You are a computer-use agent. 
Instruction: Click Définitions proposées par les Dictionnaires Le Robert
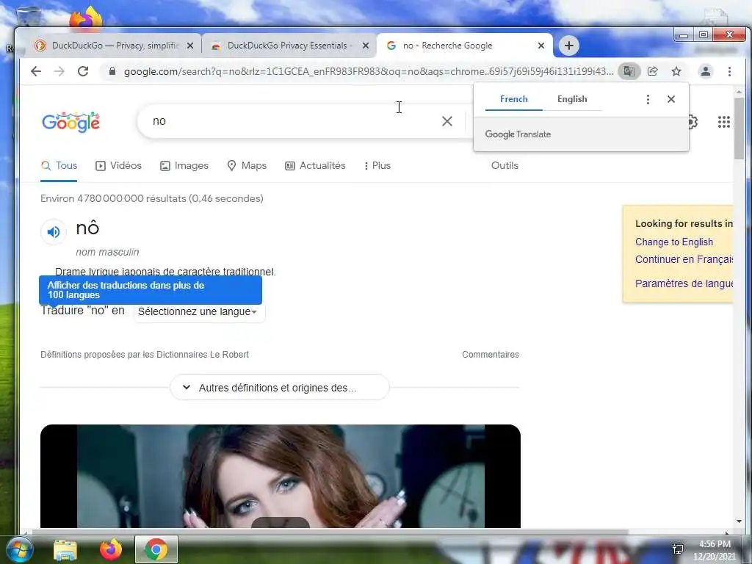tap(145, 355)
